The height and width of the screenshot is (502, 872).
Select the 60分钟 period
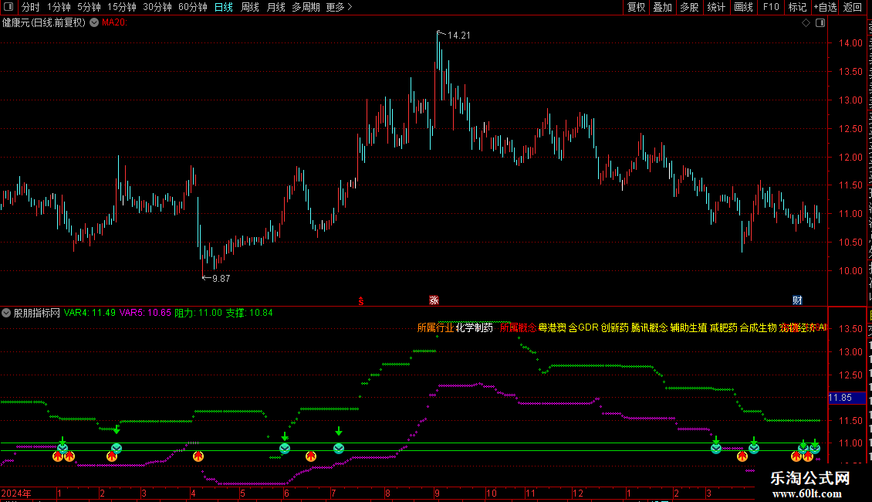pyautogui.click(x=193, y=7)
